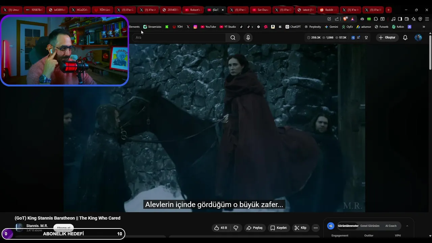432x243 pixels.
Task: Open the Brave wallet icon
Action: (407, 19)
